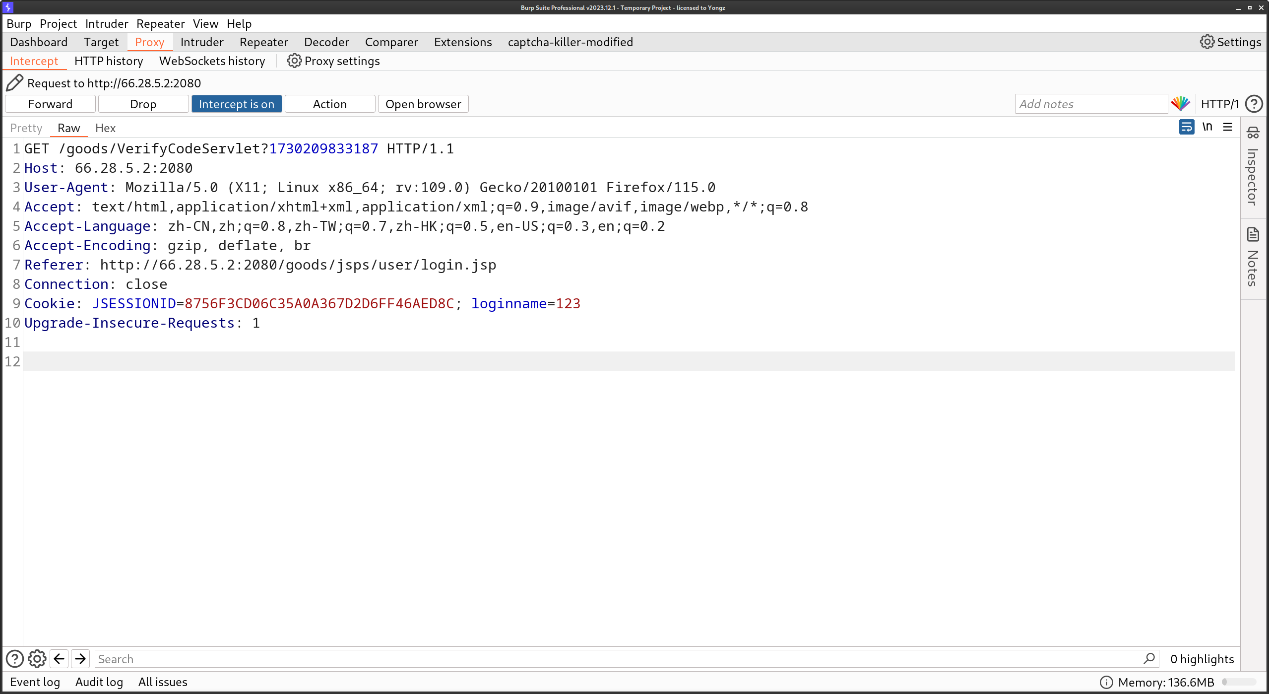Image resolution: width=1269 pixels, height=694 pixels.
Task: Open the Target tab
Action: coord(101,42)
